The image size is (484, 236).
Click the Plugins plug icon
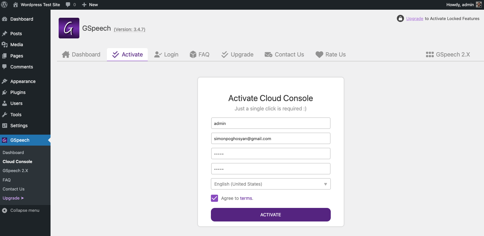point(5,92)
